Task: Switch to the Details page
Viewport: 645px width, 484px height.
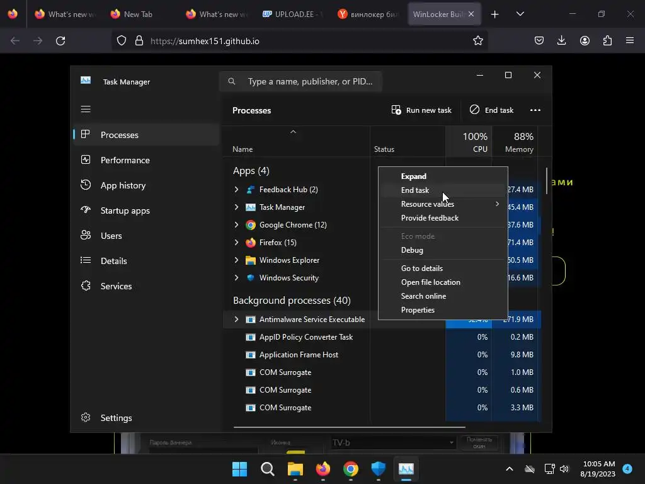Action: [x=146, y=261]
